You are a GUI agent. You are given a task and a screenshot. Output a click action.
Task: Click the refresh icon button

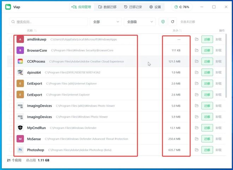tap(173, 22)
